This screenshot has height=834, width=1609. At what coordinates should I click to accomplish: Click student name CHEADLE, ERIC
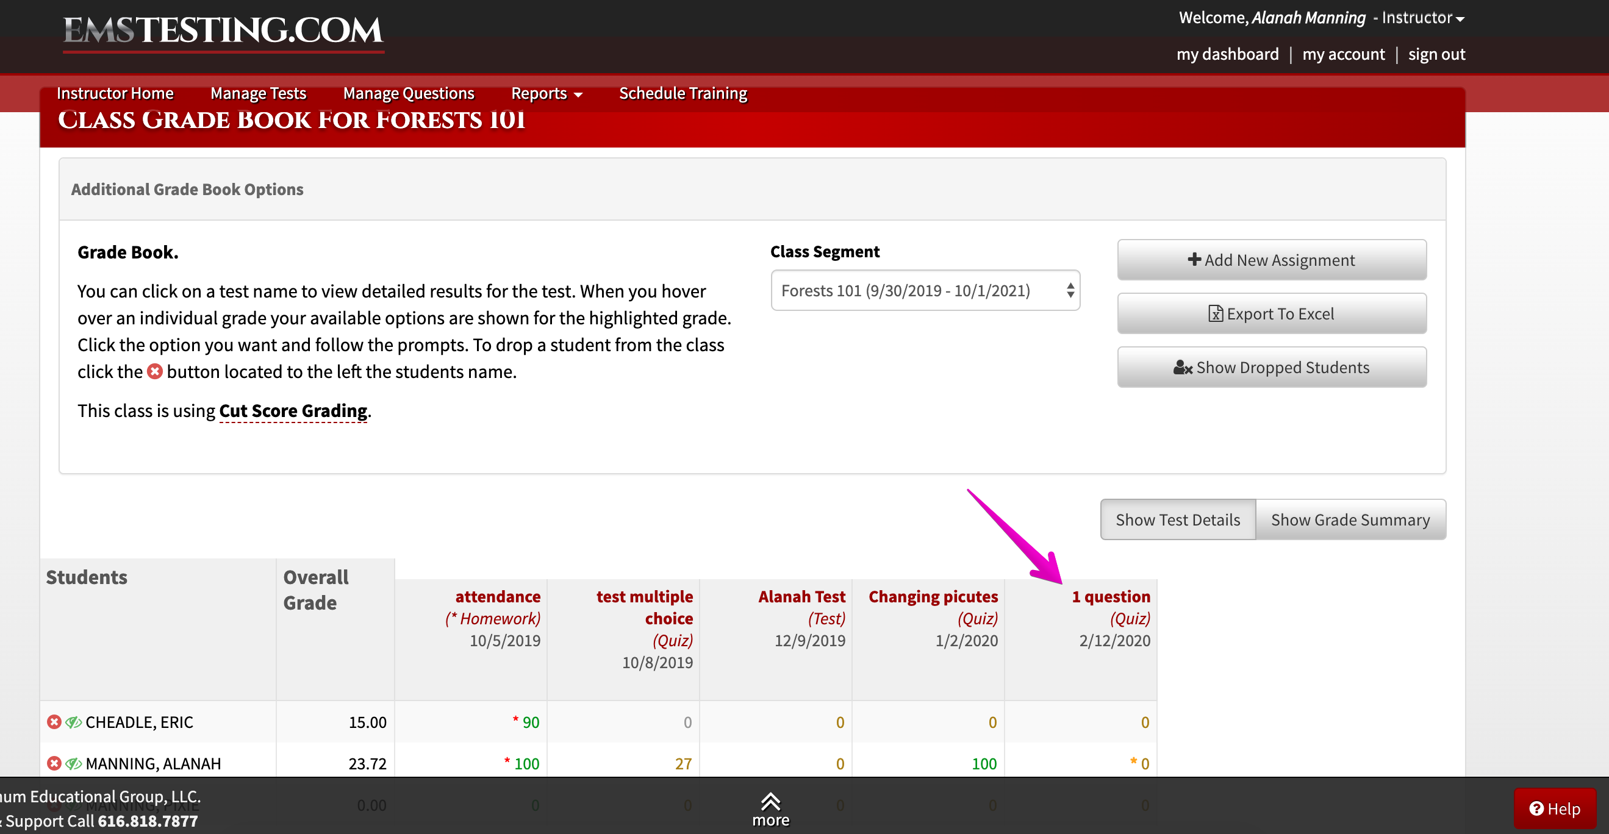(x=139, y=722)
